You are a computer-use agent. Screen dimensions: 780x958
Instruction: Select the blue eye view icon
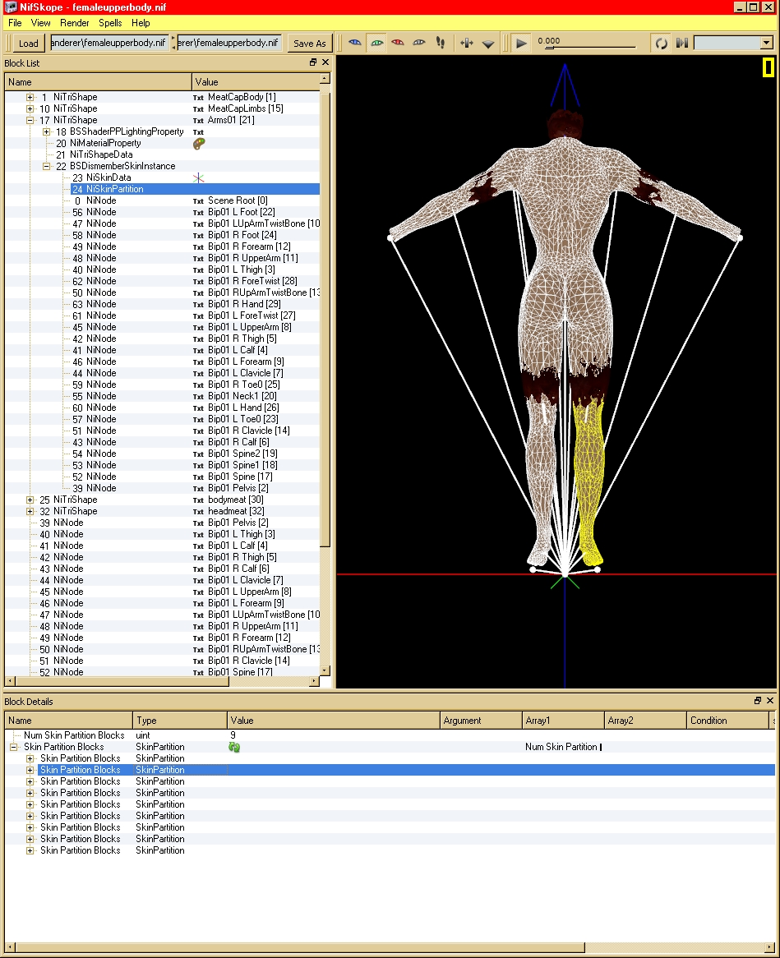(x=354, y=43)
